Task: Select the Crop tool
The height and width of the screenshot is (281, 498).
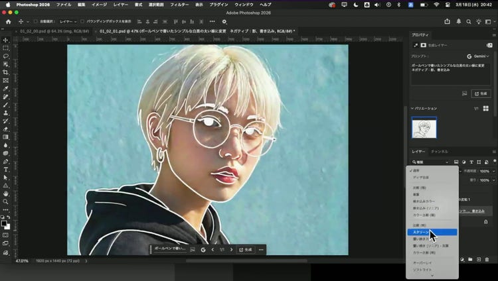Action: coord(5,72)
